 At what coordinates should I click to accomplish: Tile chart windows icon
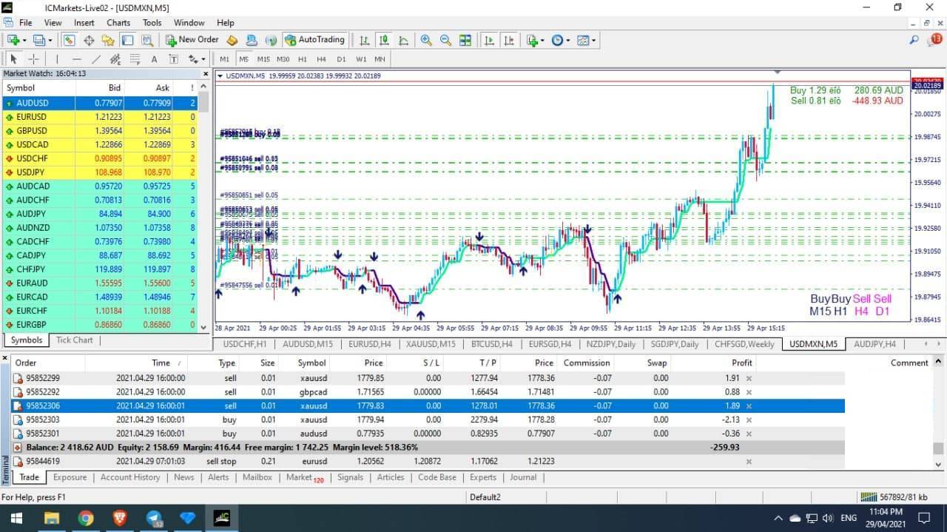465,40
